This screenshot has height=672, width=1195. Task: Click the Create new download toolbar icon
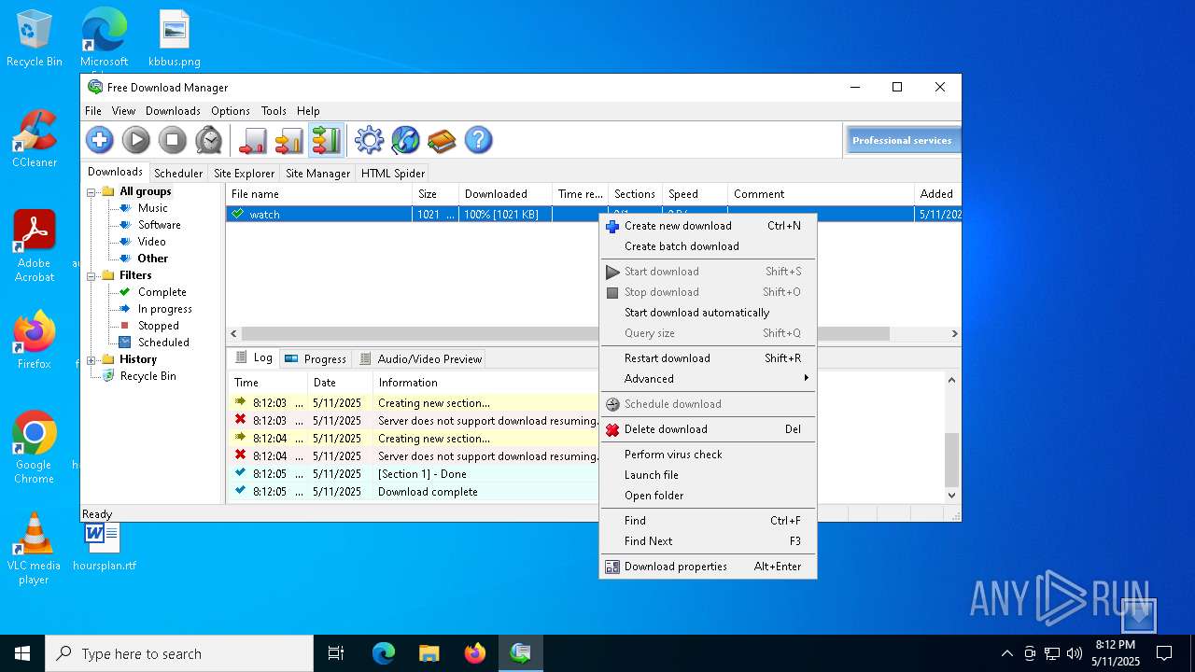click(x=100, y=140)
